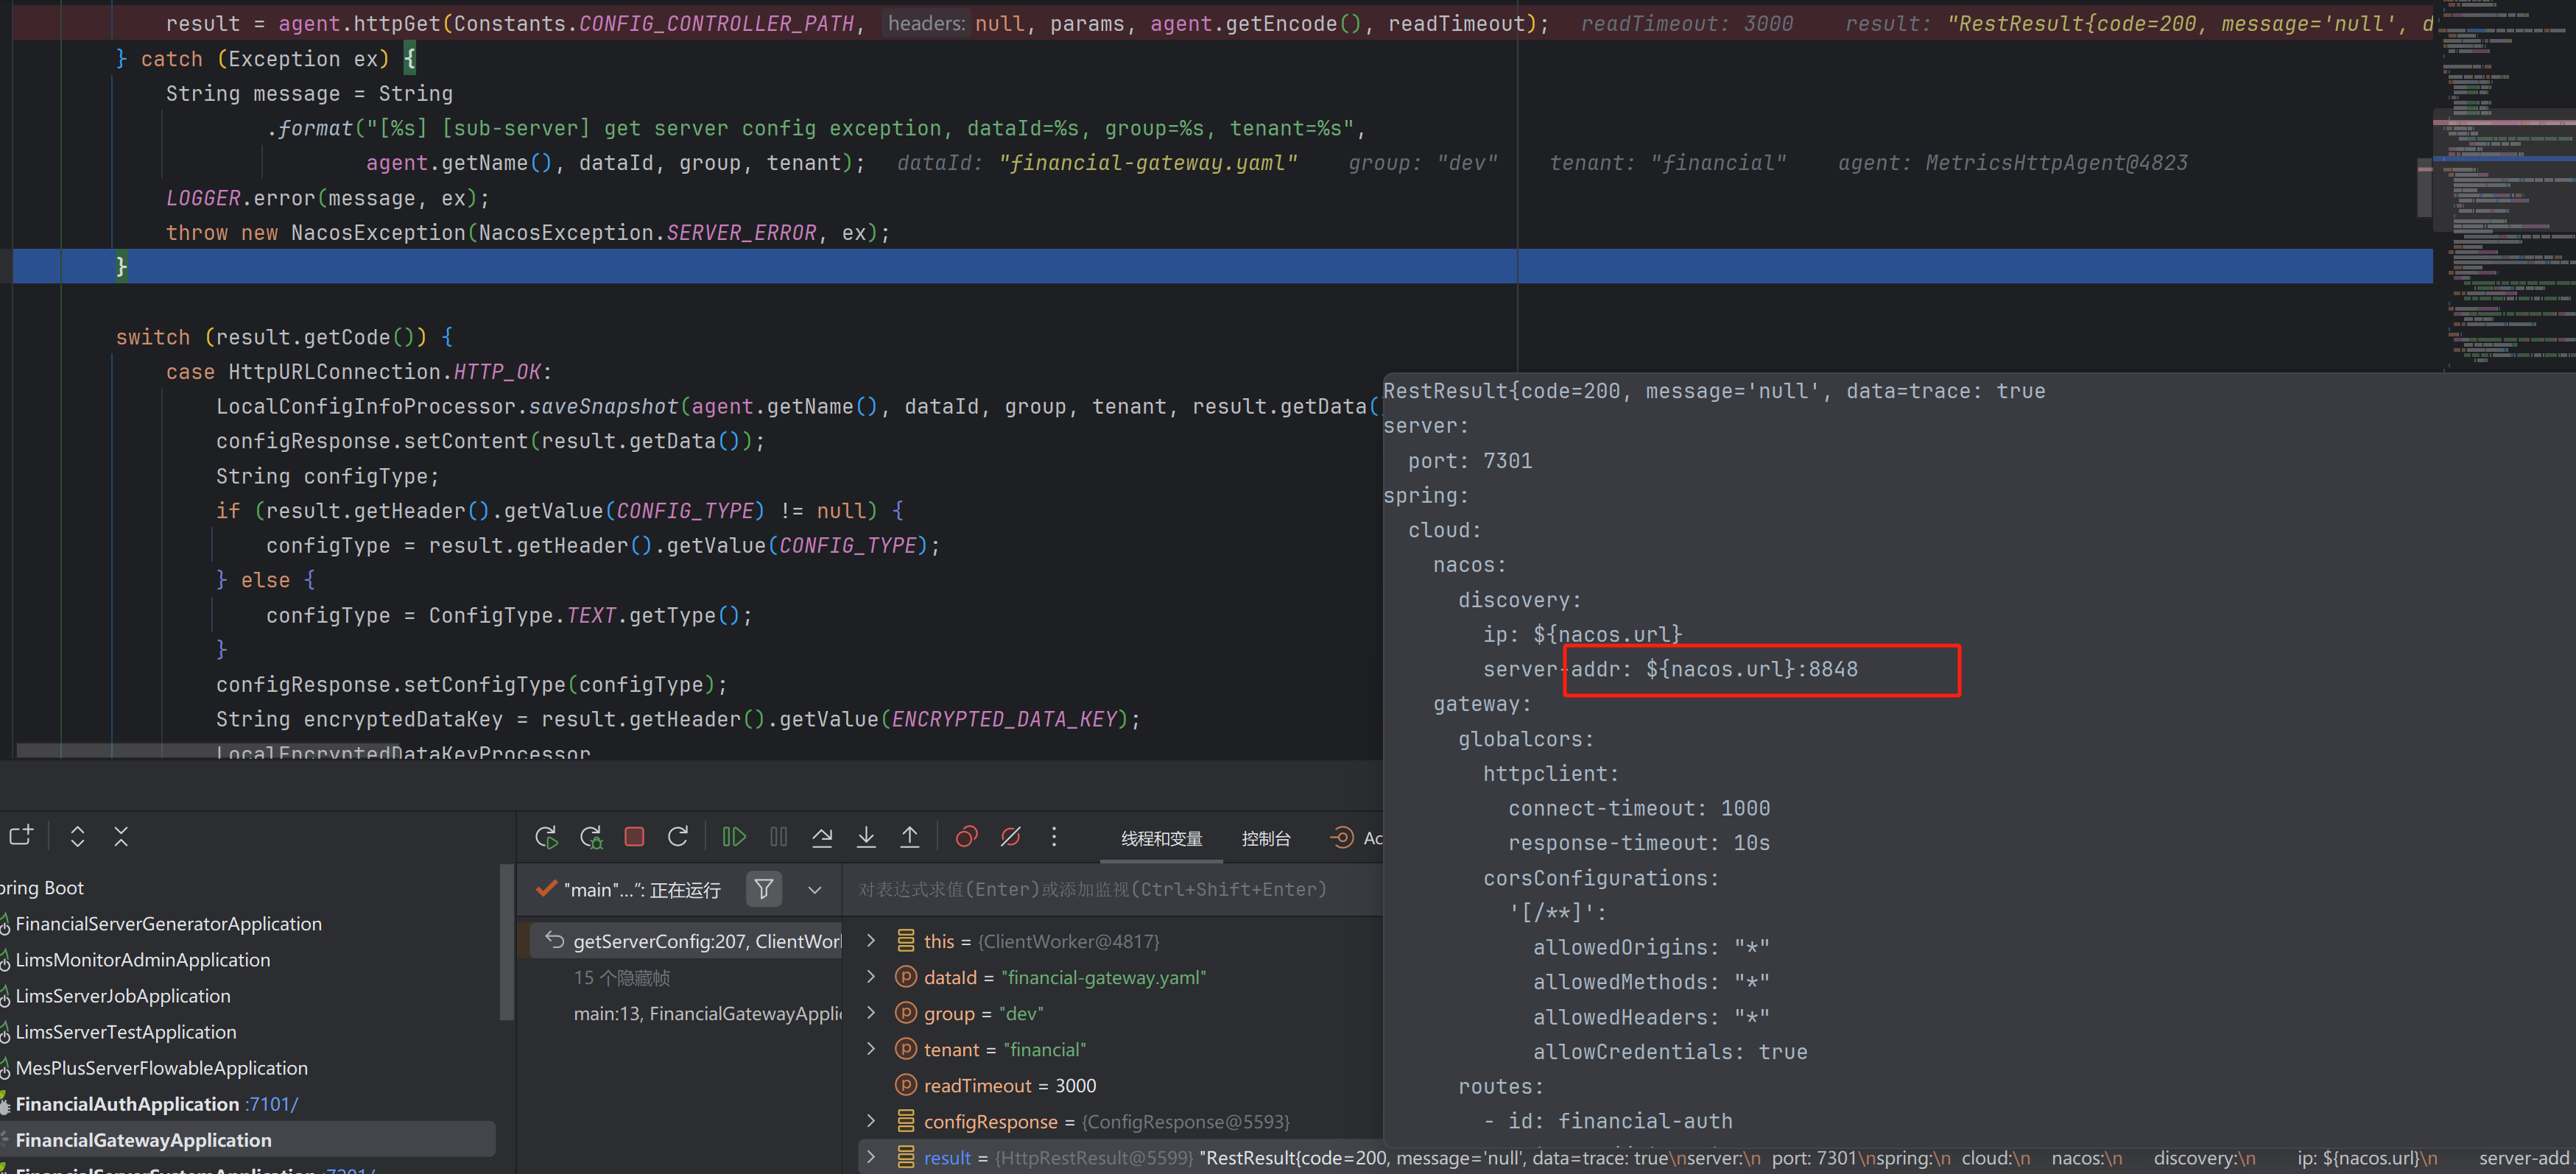This screenshot has width=2576, height=1174.
Task: Click the readTimeout = 3000 variable row
Action: pos(1009,1085)
